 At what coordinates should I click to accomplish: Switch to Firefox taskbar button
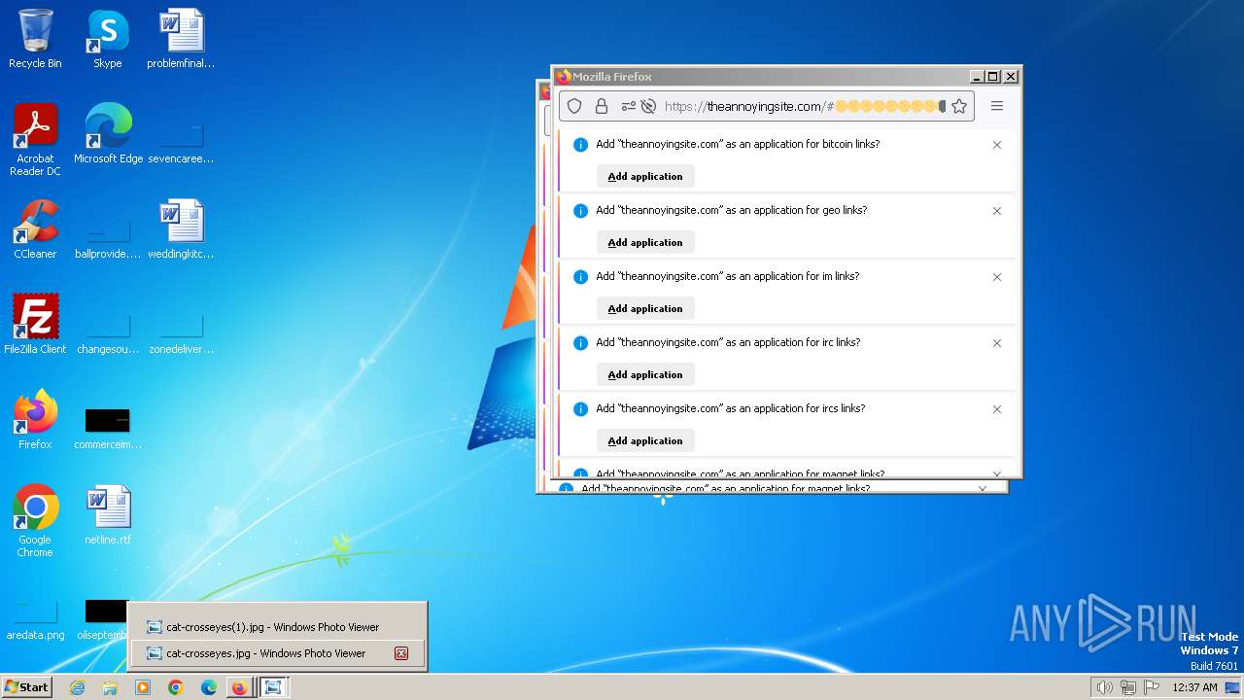tap(240, 687)
